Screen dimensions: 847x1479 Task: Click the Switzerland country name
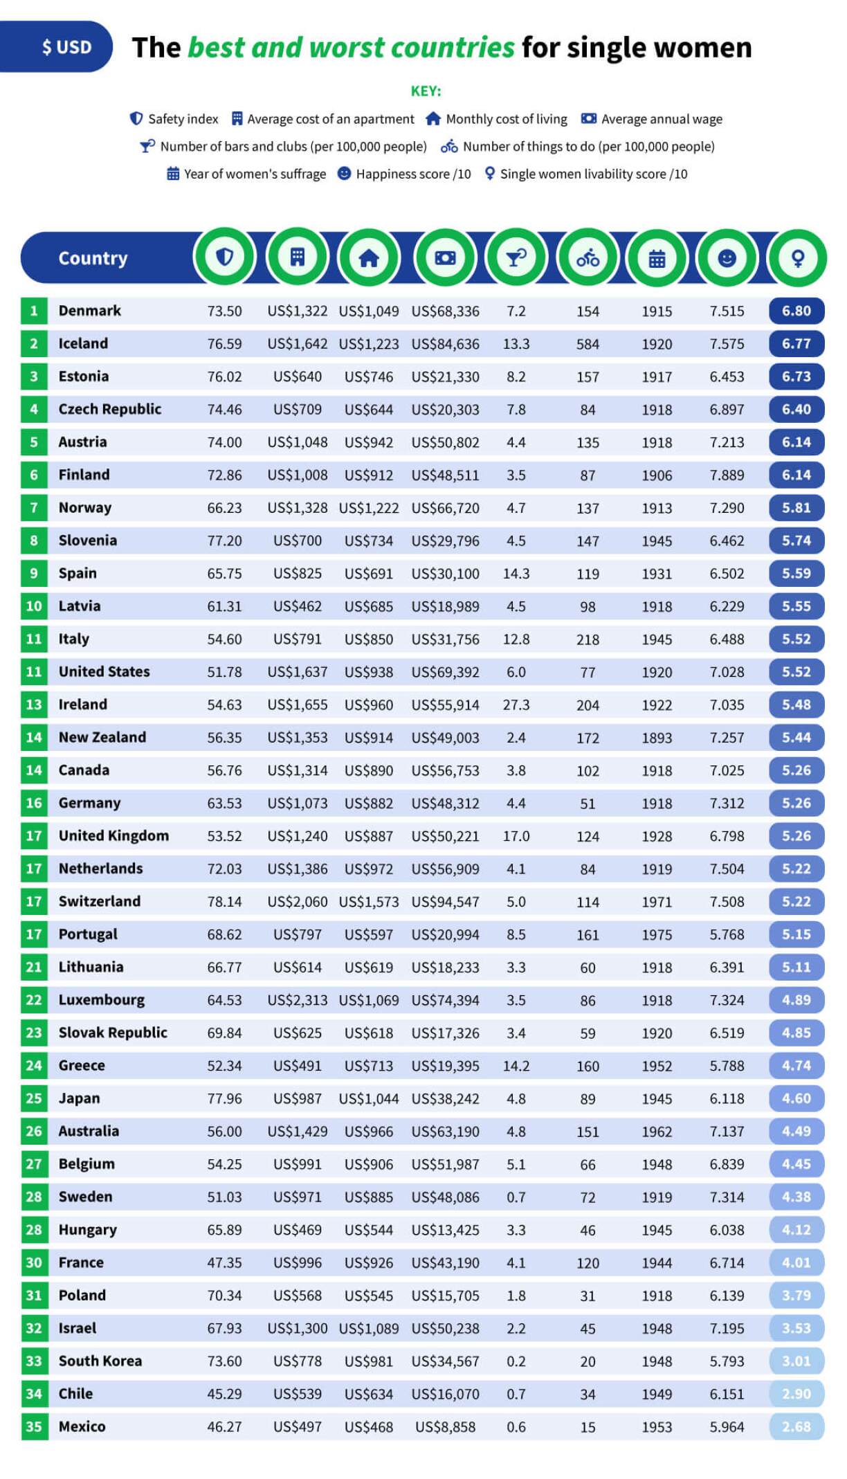pyautogui.click(x=99, y=901)
